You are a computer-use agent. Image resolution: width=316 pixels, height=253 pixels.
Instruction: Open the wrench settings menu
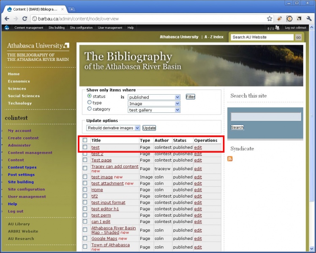[309, 19]
